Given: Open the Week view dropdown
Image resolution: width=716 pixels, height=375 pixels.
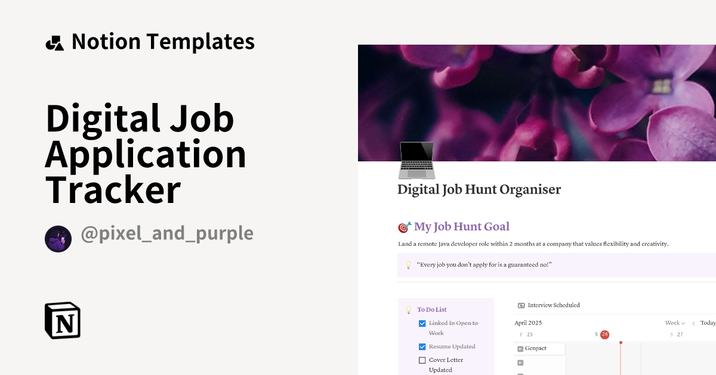Looking at the screenshot, I should click(674, 323).
